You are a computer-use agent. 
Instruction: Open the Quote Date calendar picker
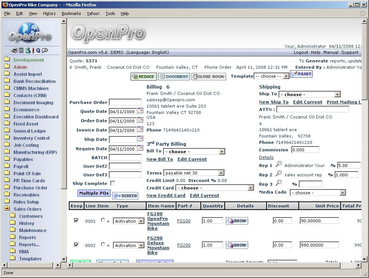tap(140, 111)
